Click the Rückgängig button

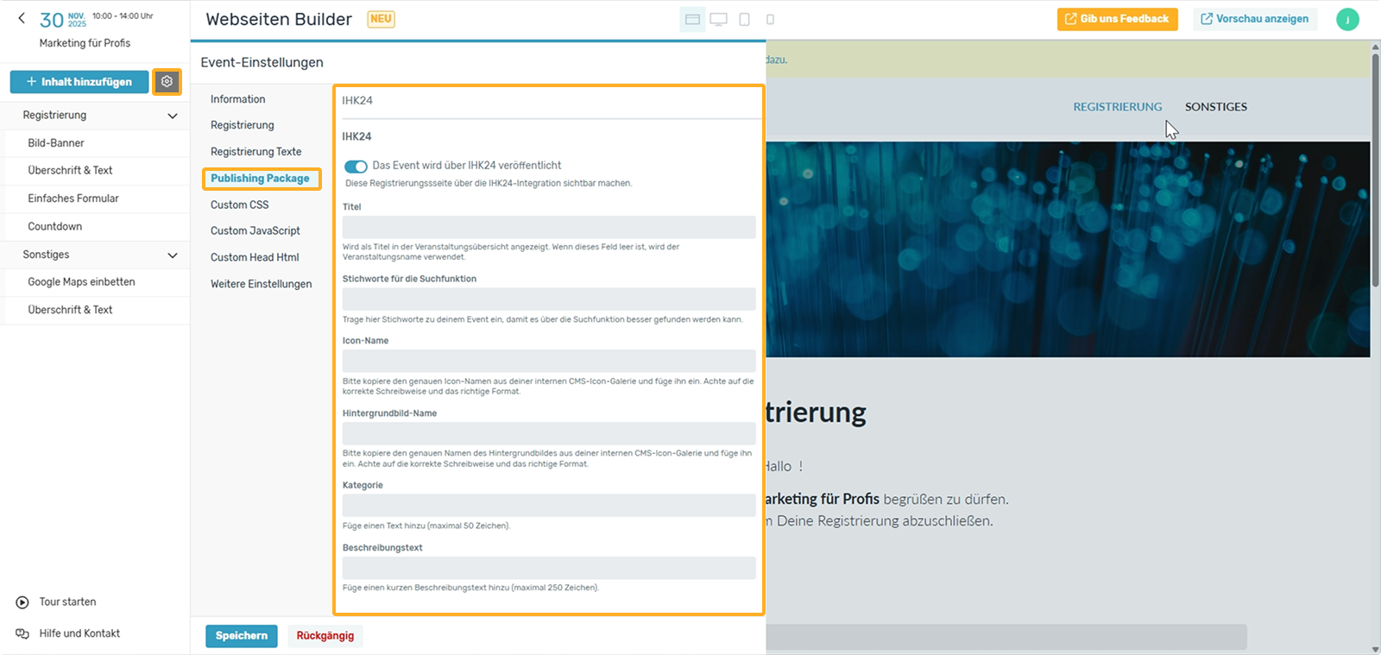[325, 636]
